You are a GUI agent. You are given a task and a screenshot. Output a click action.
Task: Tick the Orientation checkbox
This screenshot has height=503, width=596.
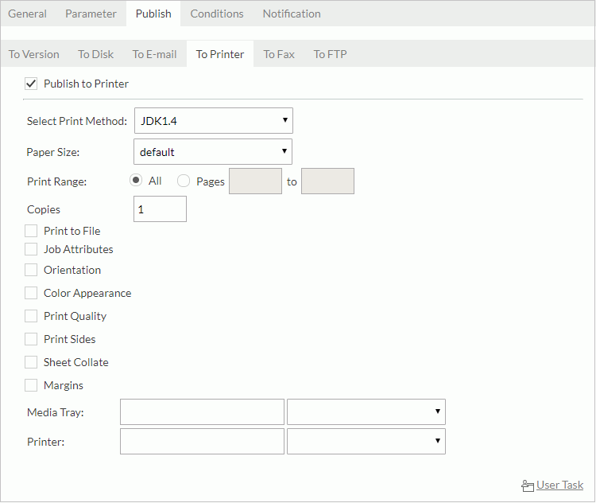[31, 270]
